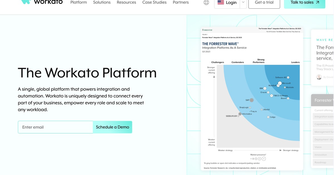Click the WAVE RE label on side card

(325, 40)
